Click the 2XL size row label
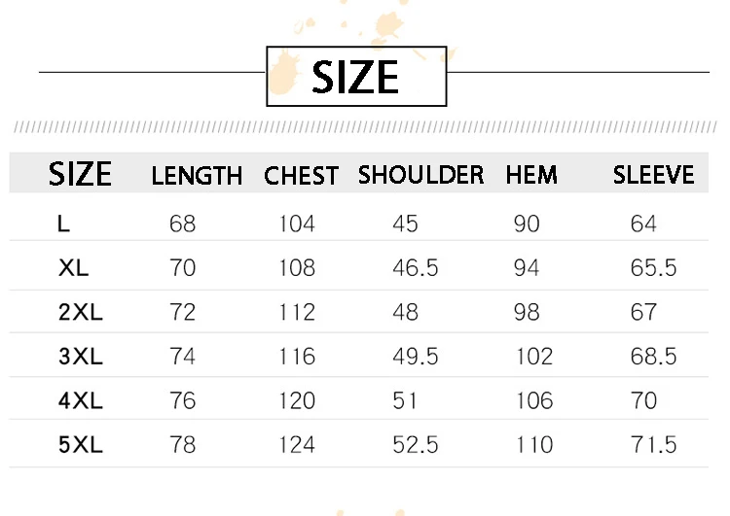Image resolution: width=730 pixels, height=516 pixels. (80, 313)
